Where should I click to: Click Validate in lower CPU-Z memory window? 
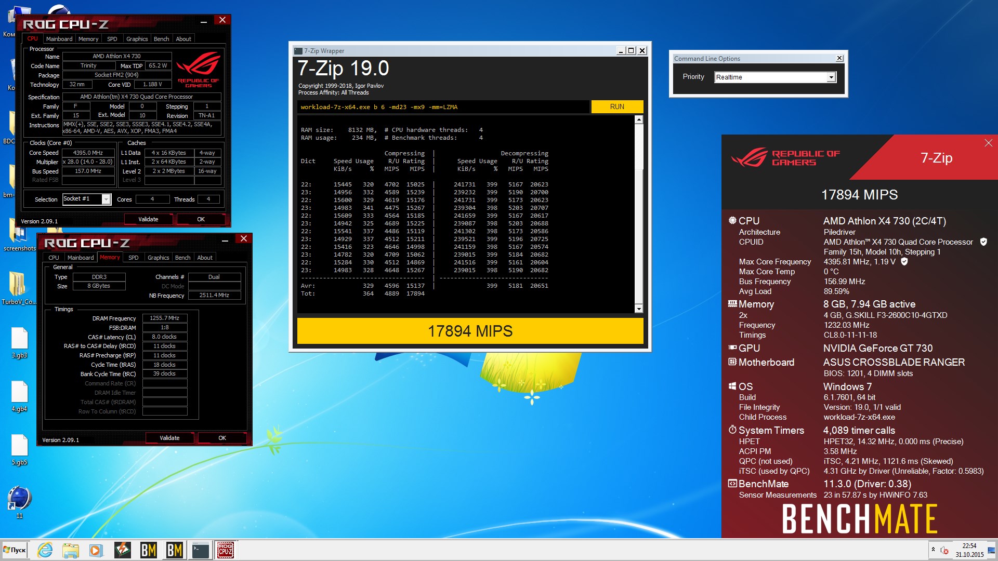tap(169, 438)
